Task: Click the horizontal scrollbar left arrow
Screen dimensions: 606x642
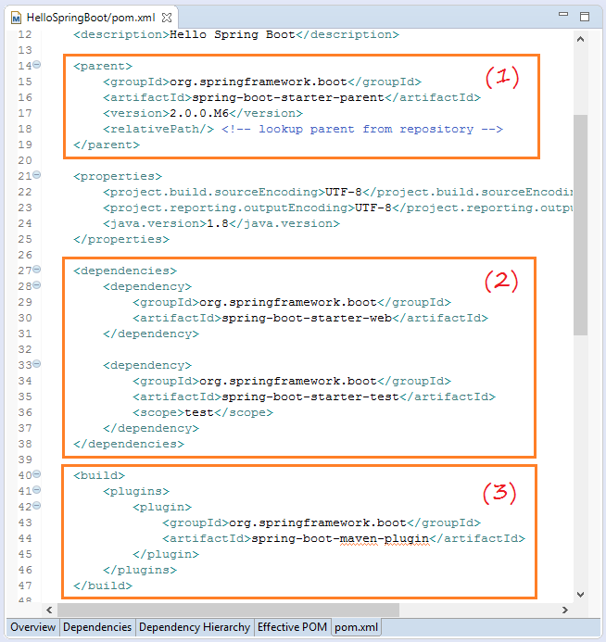Action: 49,611
